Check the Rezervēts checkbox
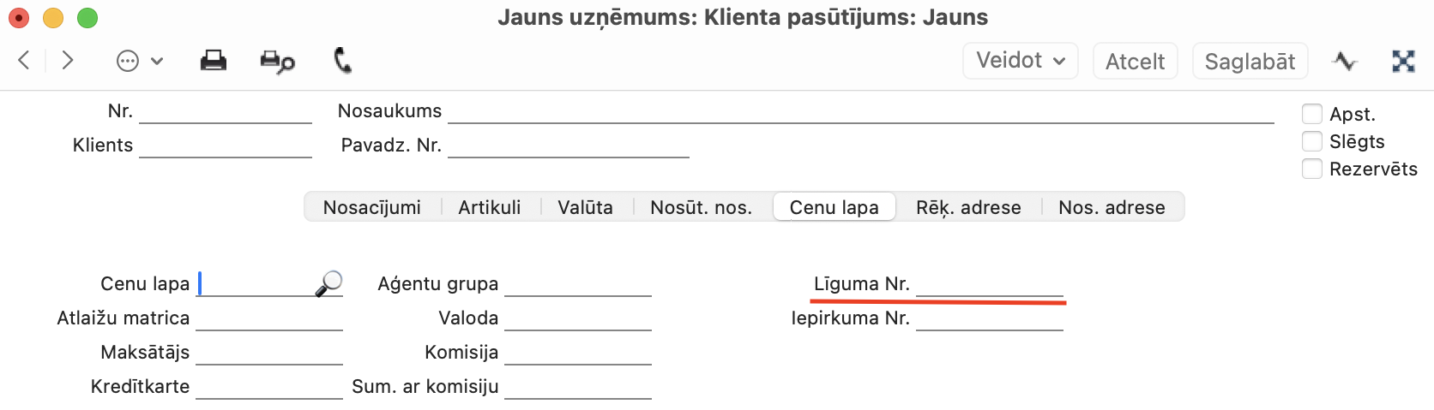 [x=1312, y=169]
